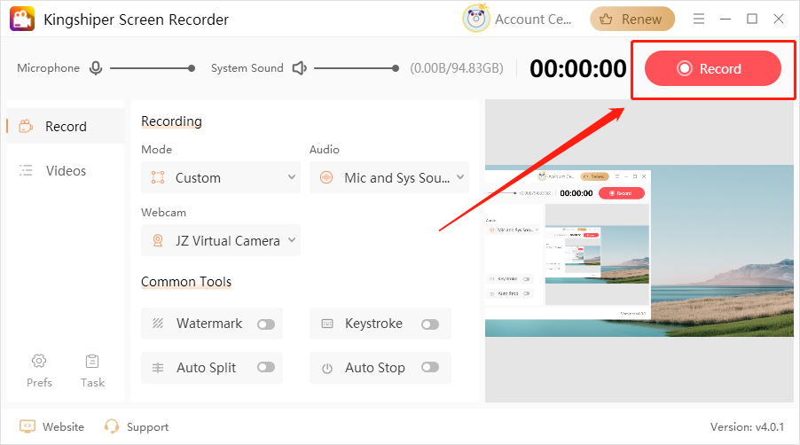
Task: Click the Website monitor icon
Action: pos(27,426)
